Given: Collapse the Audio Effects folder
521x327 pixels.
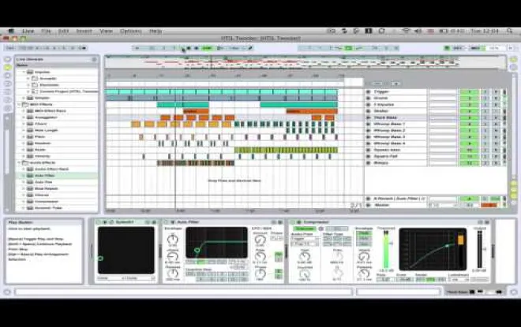Looking at the screenshot, I should (x=19, y=163).
